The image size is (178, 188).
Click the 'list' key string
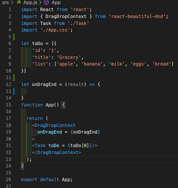(x=40, y=64)
